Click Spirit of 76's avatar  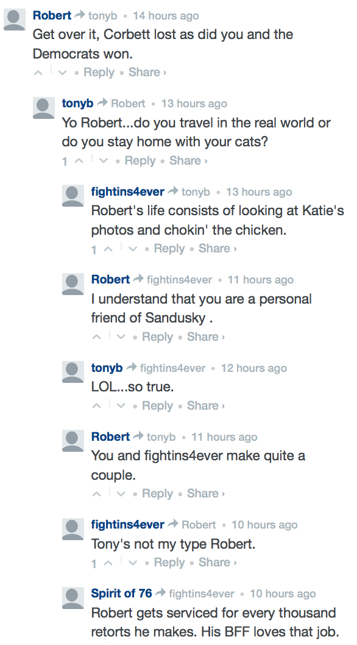tap(72, 598)
